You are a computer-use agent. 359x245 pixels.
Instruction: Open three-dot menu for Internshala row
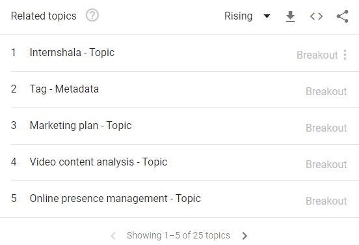[345, 55]
